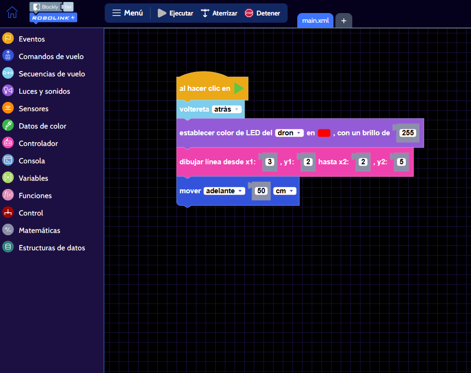Land the drone with Aterrizar
This screenshot has width=471, height=373.
coord(219,13)
